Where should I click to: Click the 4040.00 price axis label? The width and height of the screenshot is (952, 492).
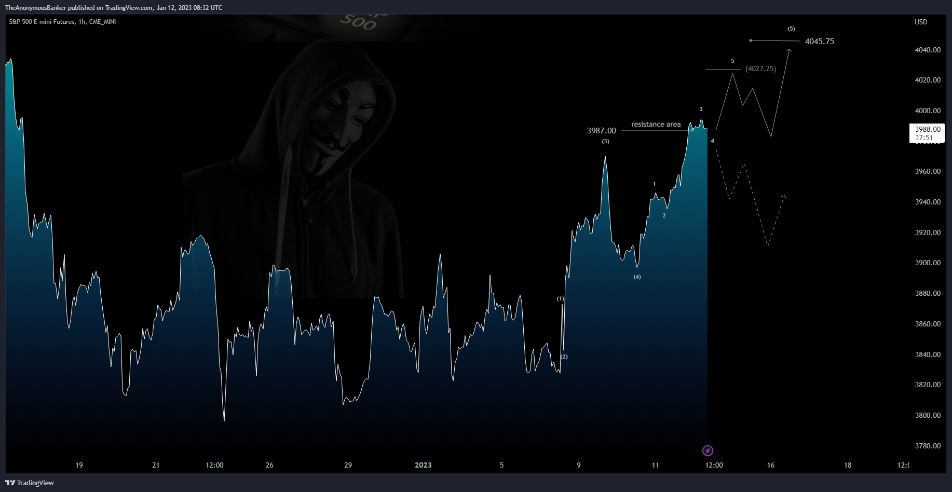[x=928, y=50]
